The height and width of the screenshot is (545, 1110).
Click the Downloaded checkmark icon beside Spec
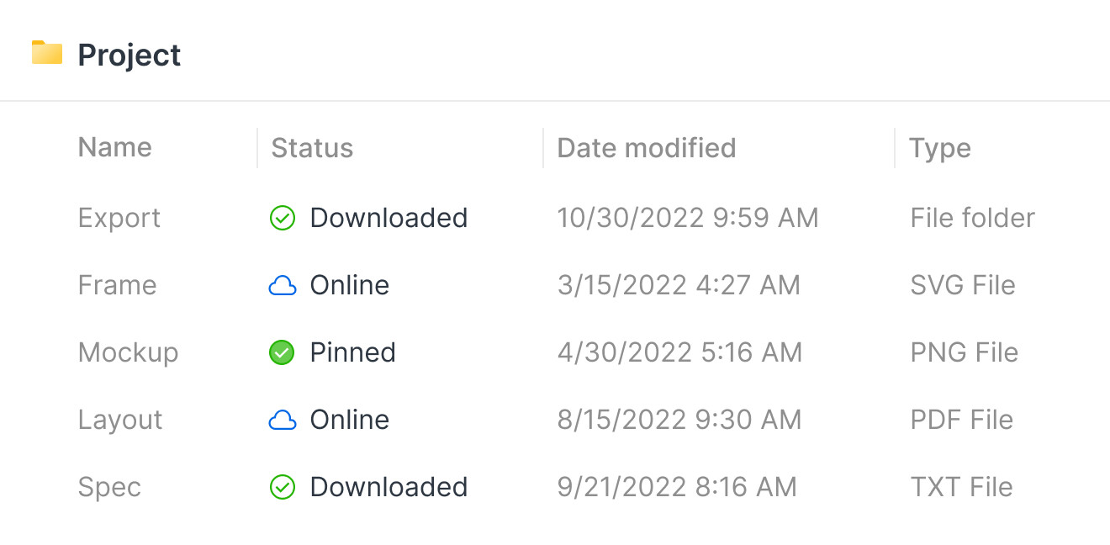[282, 487]
